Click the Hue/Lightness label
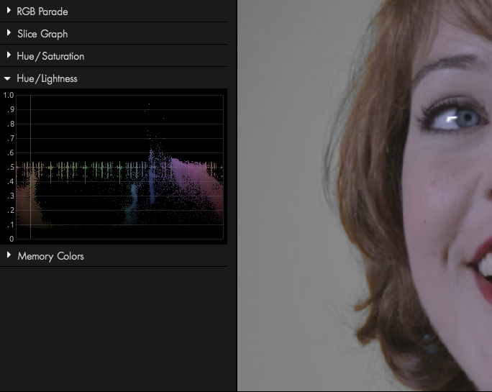This screenshot has height=392, width=492. point(47,78)
